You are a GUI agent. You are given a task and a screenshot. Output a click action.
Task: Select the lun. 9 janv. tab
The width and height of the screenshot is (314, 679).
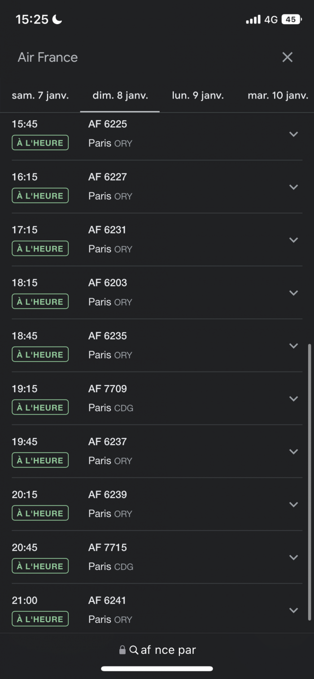pyautogui.click(x=198, y=95)
